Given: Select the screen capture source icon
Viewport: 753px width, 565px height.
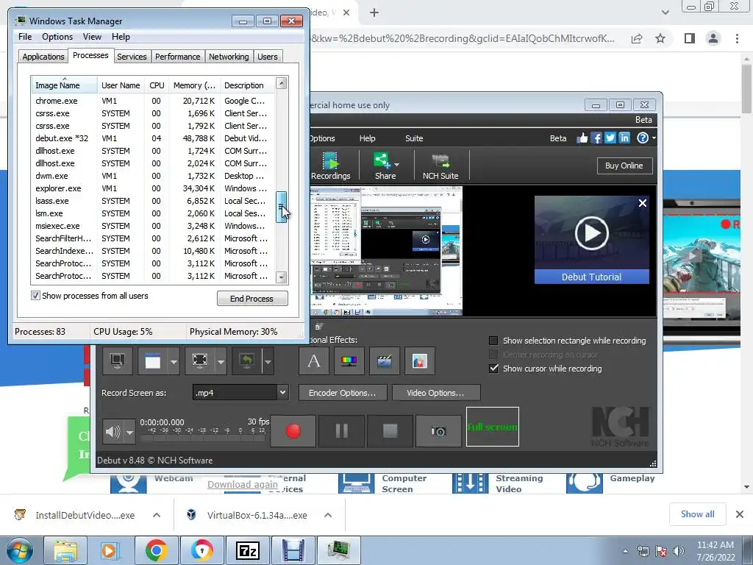Looking at the screenshot, I should pos(117,360).
